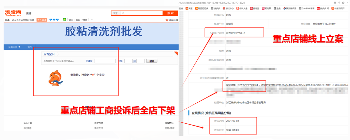Click the magnifier icon in top search box
Viewport: 350px width, 140px height.
coord(123,13)
